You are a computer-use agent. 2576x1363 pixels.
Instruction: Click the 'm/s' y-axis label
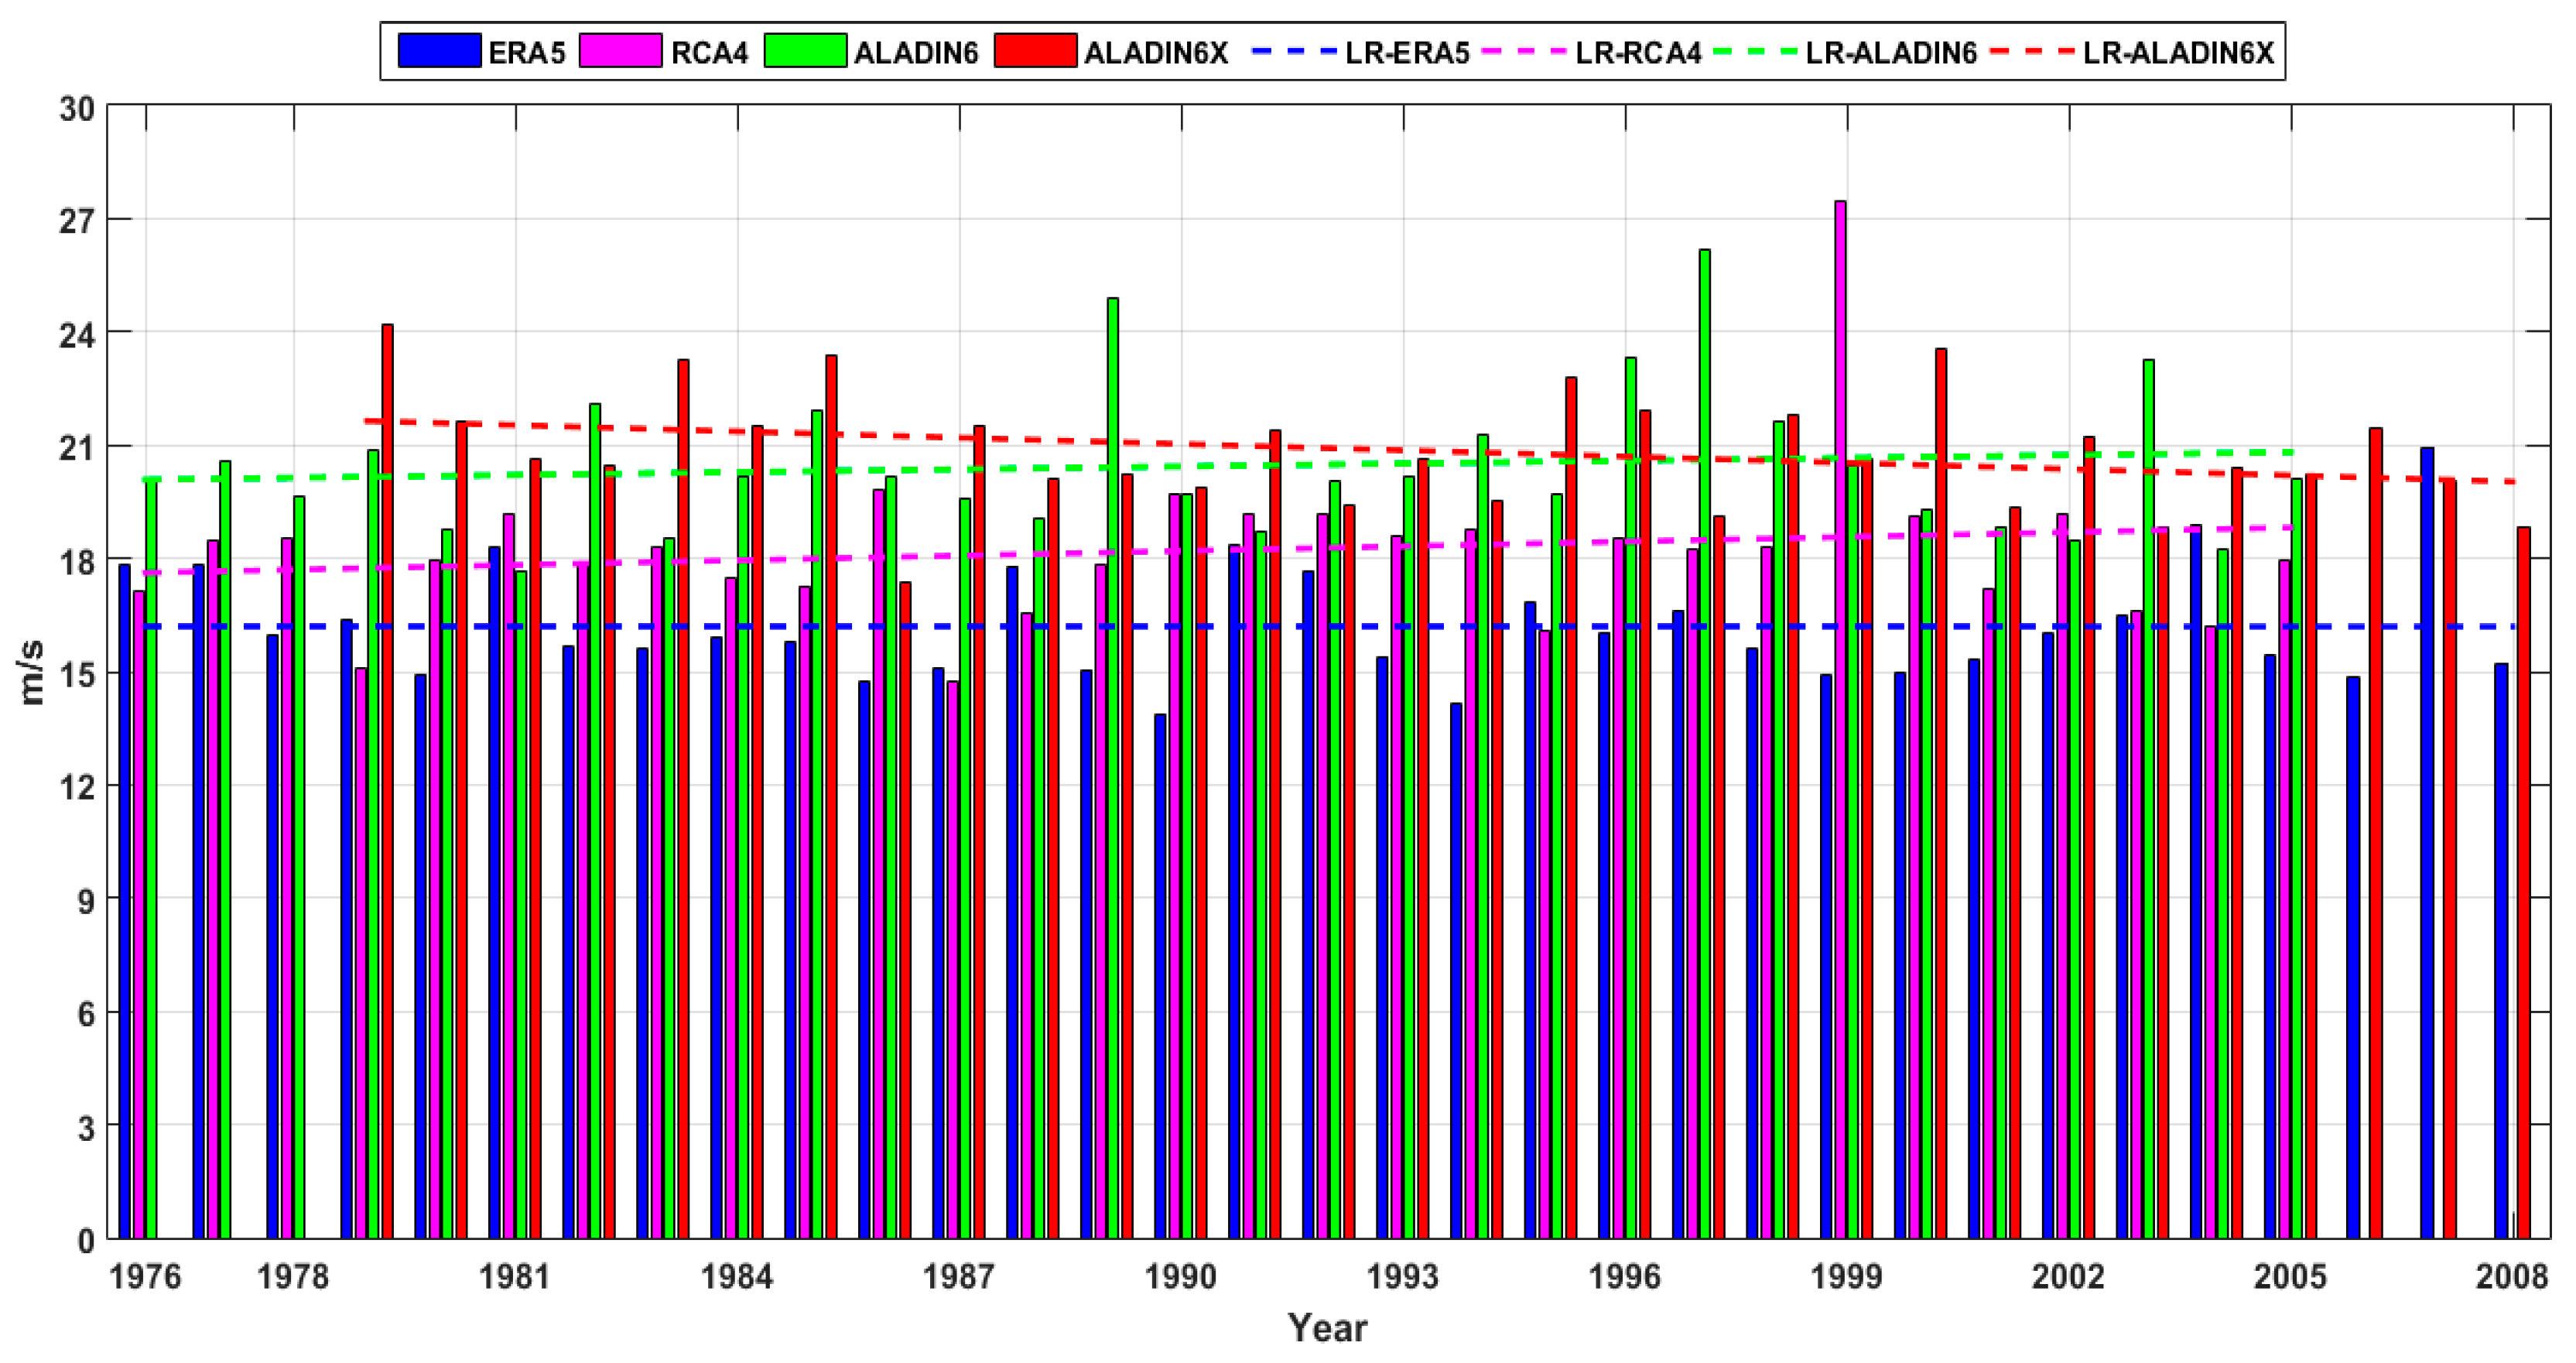pos(32,672)
